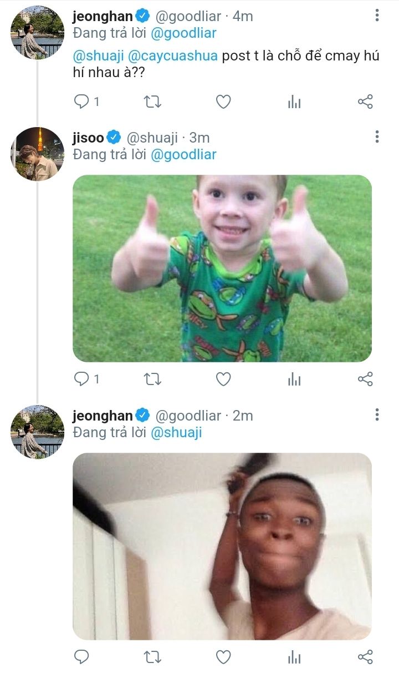Open more options on jisoo's tweet
Viewport: 399px width, 673px height.
point(377,136)
